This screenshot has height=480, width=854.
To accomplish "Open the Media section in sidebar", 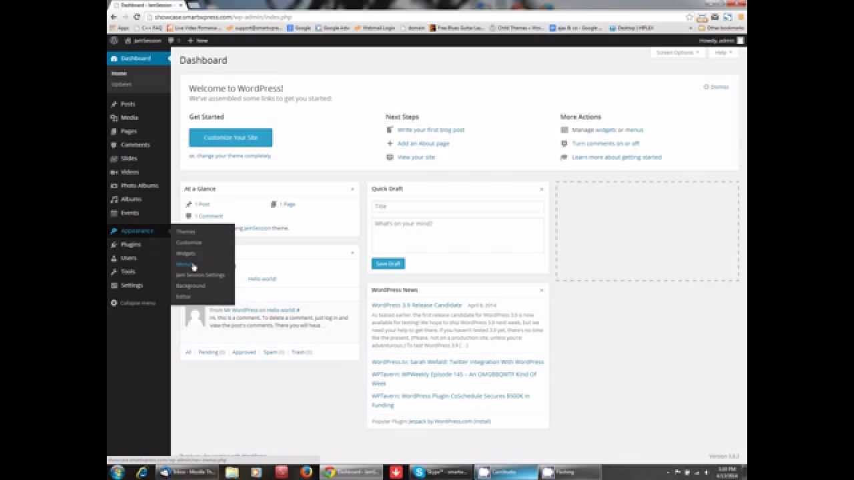I will pos(129,117).
